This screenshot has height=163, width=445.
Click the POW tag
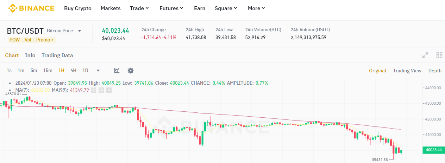tap(14, 40)
